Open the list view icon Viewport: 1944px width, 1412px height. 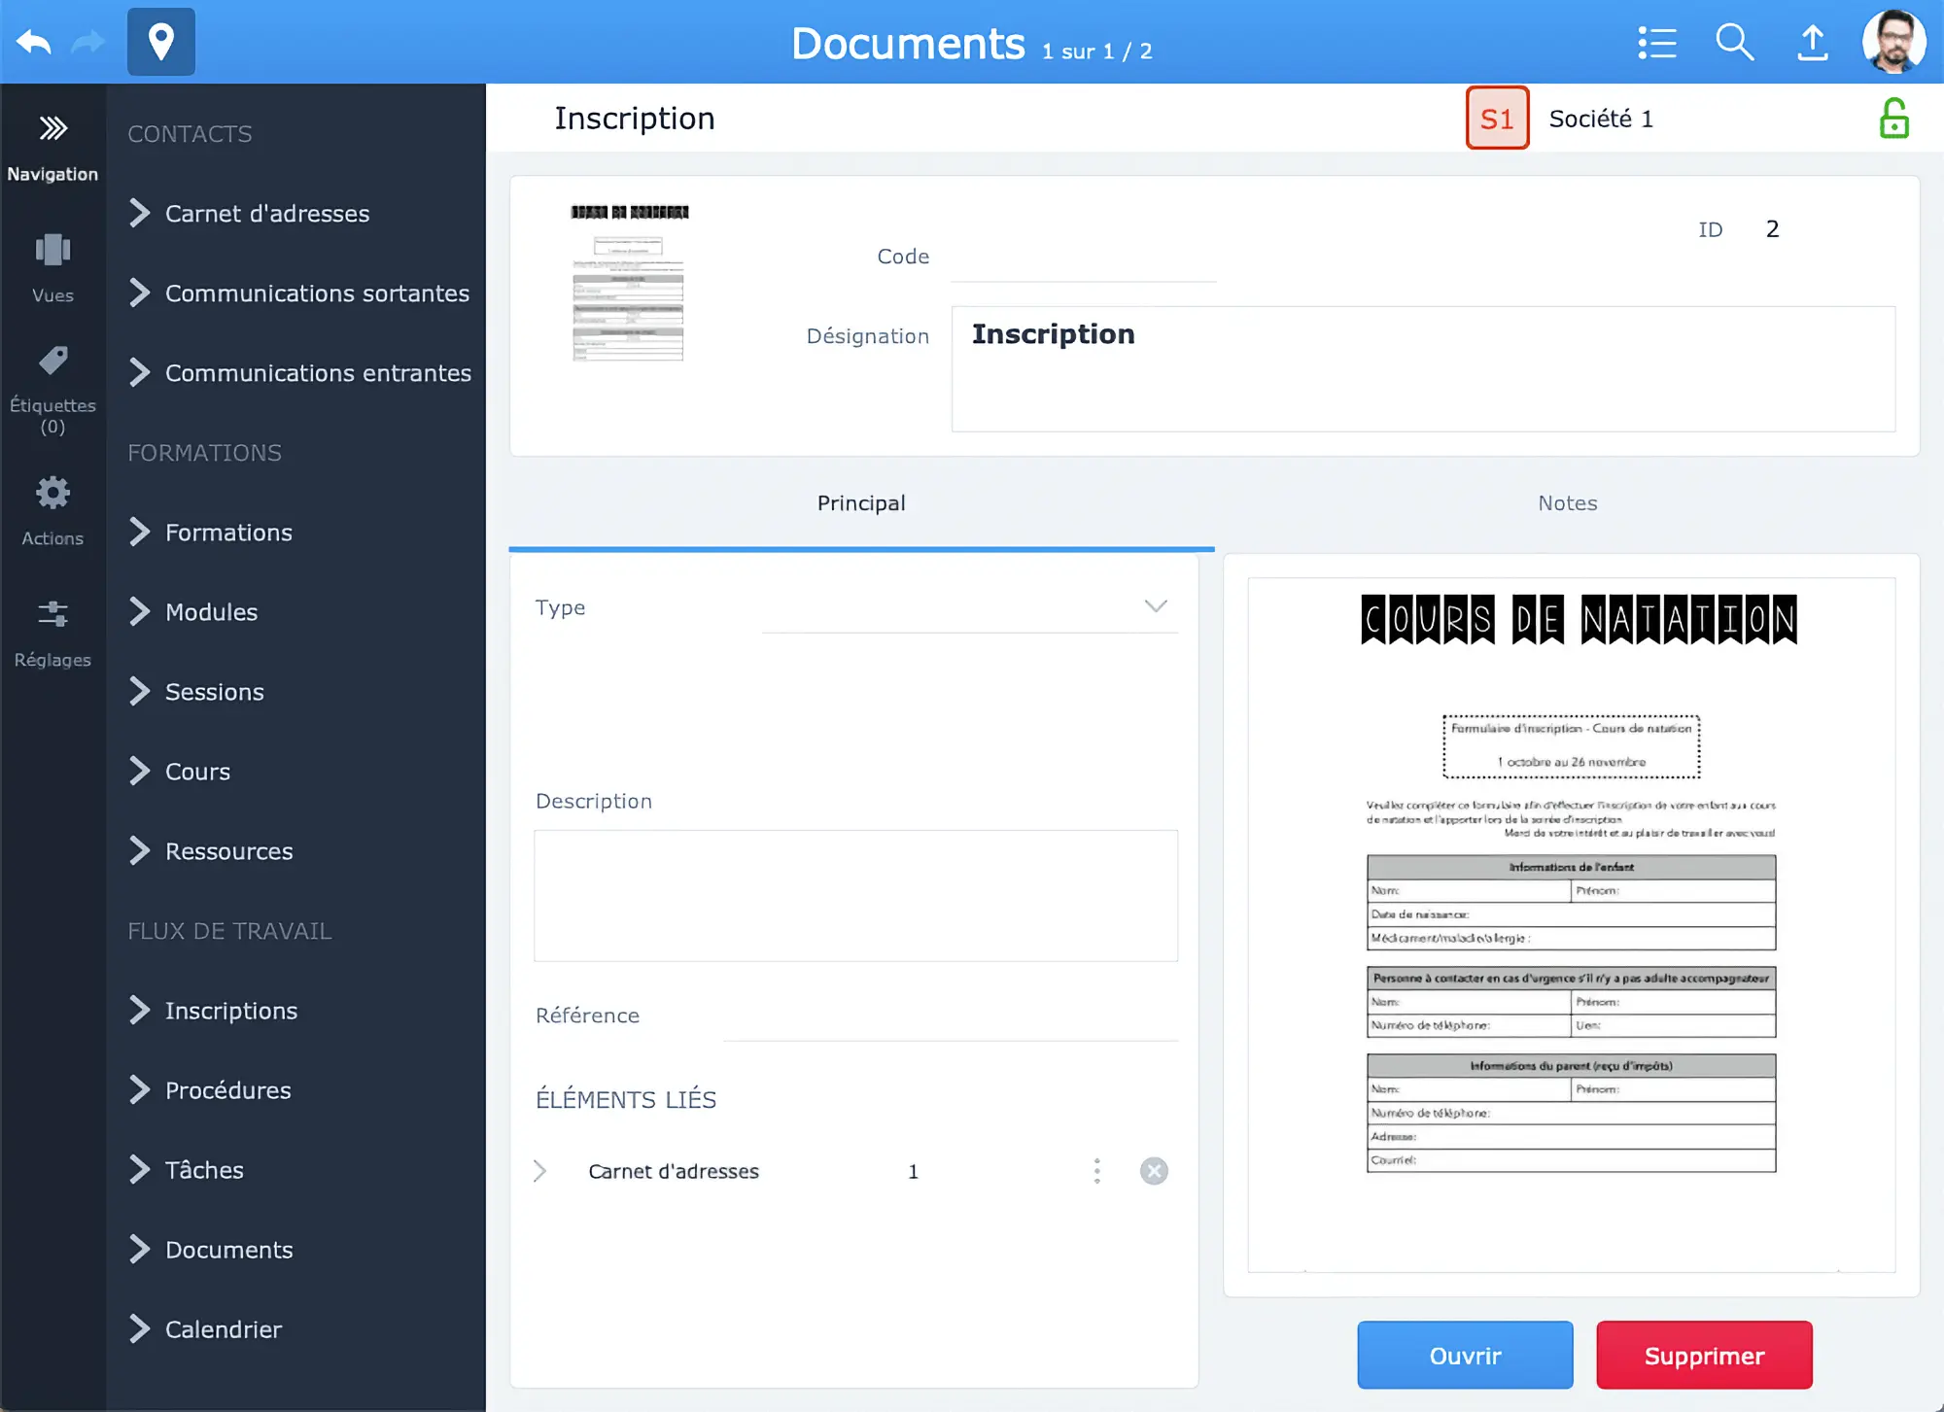click(x=1657, y=43)
